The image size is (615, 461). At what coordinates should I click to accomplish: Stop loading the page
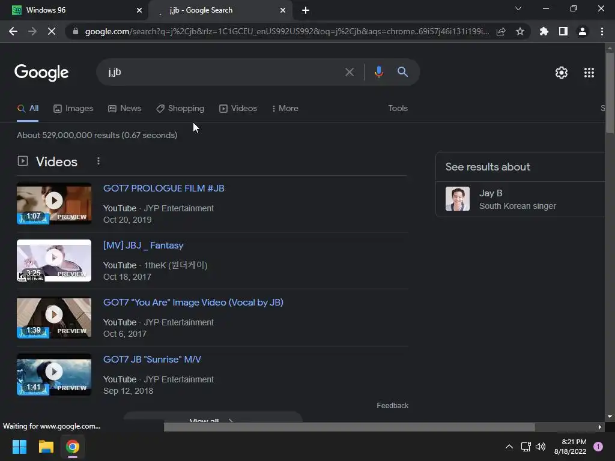pyautogui.click(x=52, y=31)
